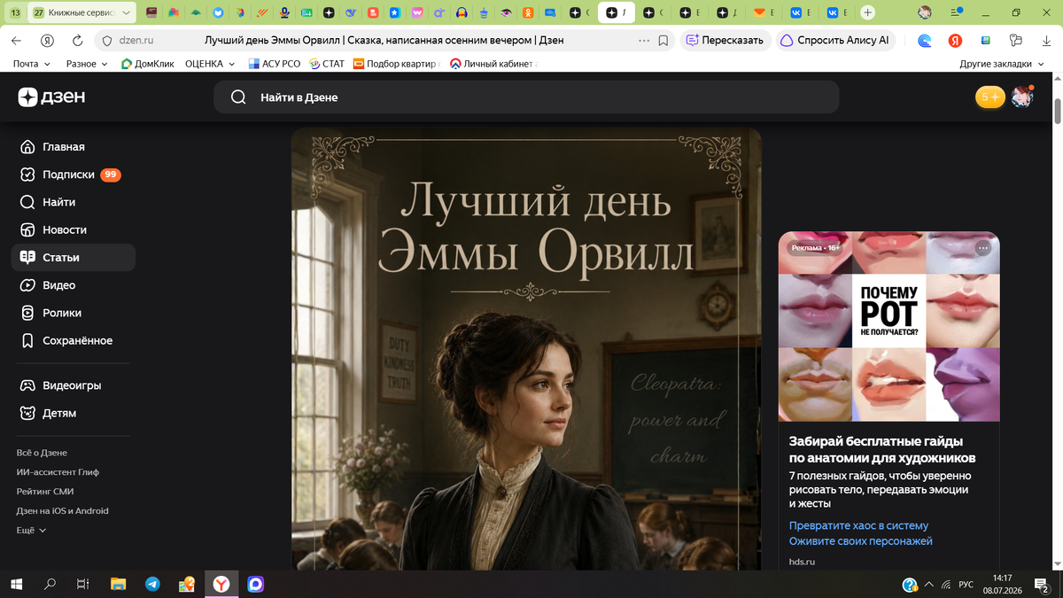Viewport: 1063px width, 598px height.
Task: Select the Статьи sidebar item
Action: [x=73, y=258]
